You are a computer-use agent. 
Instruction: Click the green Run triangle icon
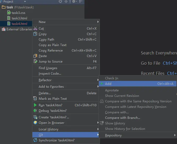(35, 105)
